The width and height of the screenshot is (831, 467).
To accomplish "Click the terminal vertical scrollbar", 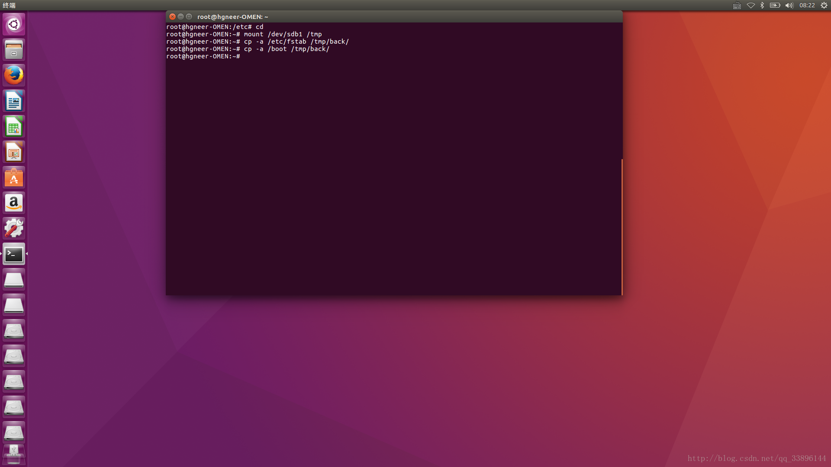I will click(x=622, y=227).
